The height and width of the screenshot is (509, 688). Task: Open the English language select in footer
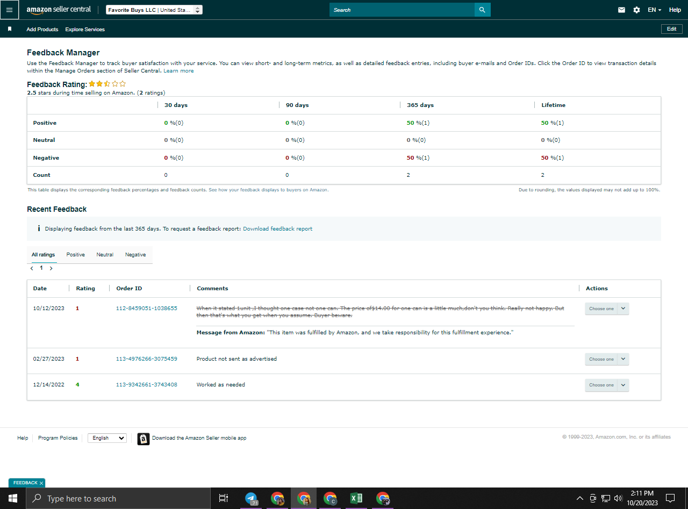click(107, 438)
